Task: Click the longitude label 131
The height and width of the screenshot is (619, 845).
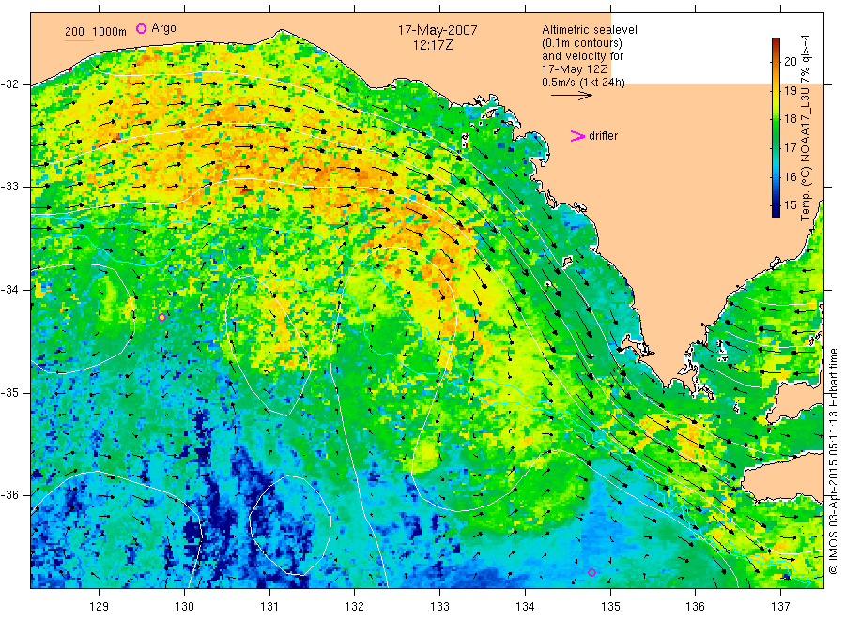Action: tap(269, 607)
